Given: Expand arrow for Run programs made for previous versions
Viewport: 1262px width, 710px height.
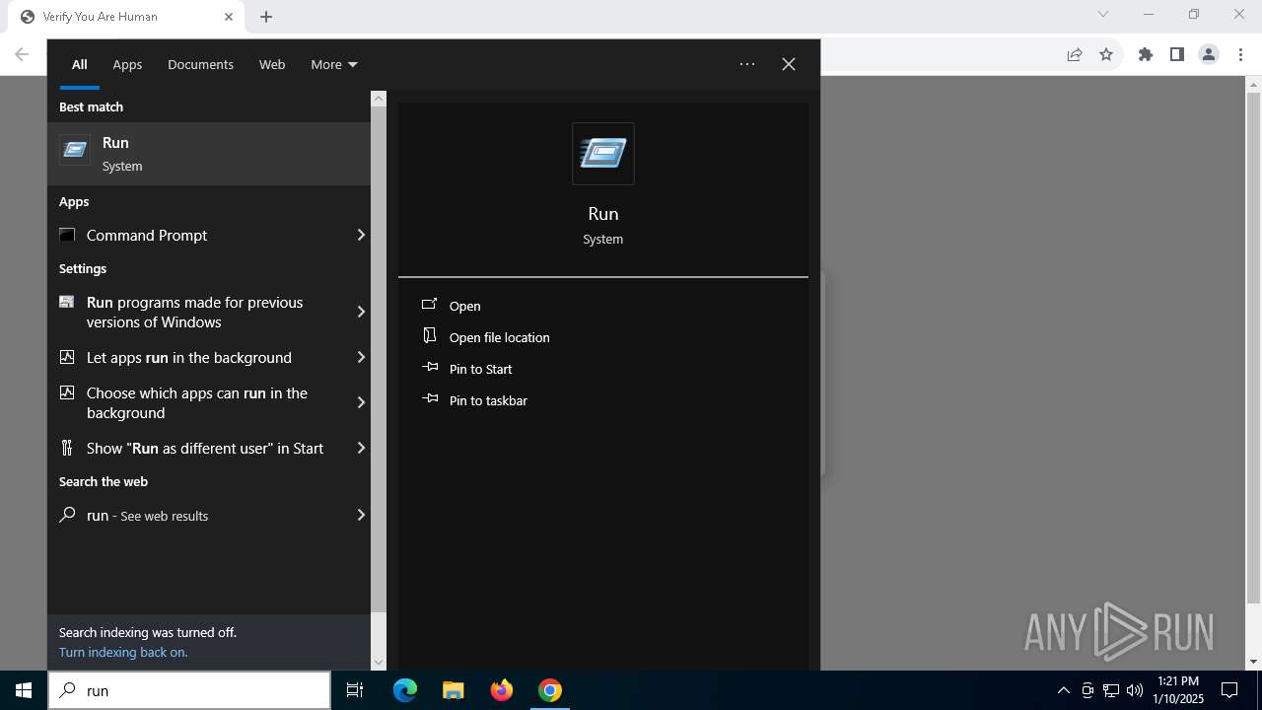Looking at the screenshot, I should tap(361, 312).
